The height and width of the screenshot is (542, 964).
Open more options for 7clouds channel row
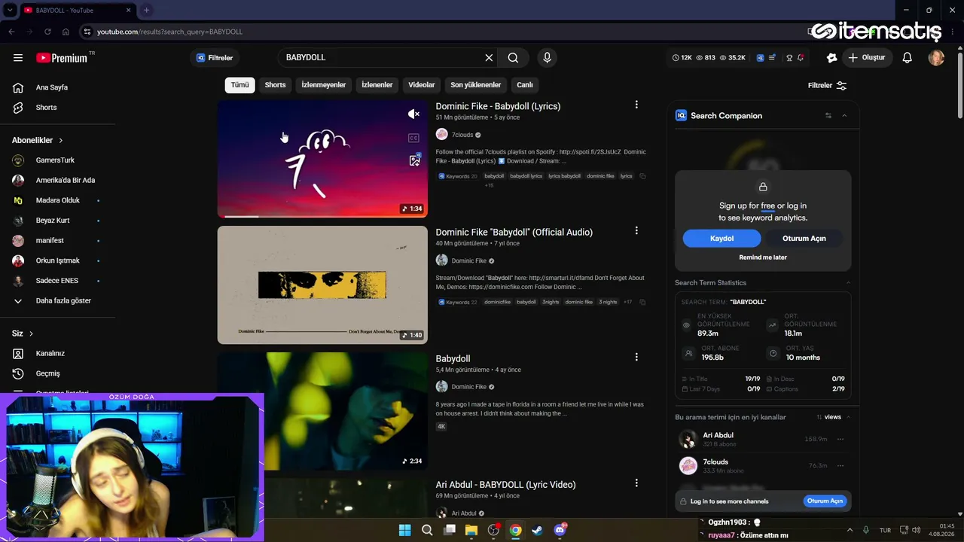(840, 466)
